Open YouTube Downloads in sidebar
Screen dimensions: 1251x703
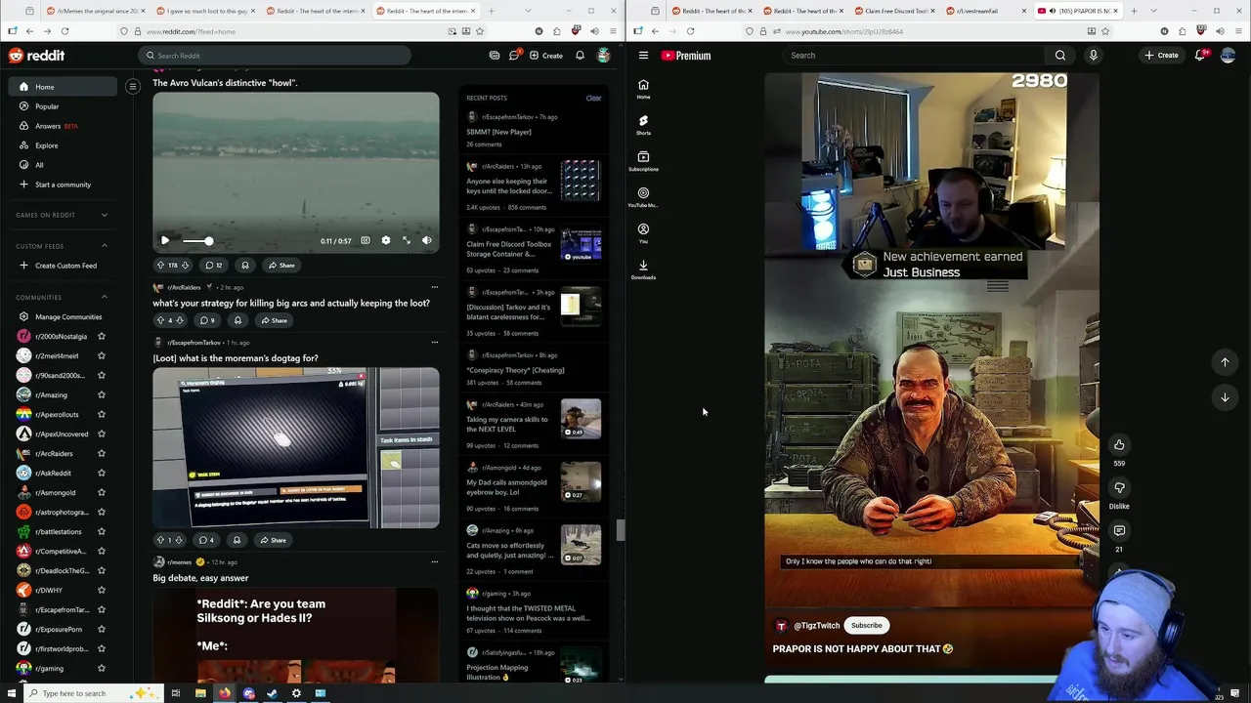tap(643, 269)
